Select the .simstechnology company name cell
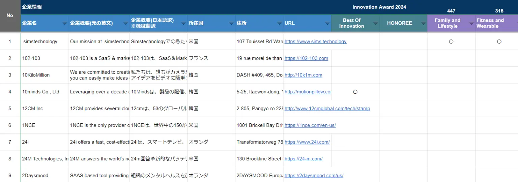Screen dimensions: 518x182 [45, 41]
